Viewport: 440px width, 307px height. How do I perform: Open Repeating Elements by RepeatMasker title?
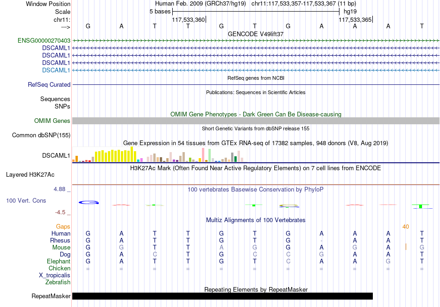256,289
